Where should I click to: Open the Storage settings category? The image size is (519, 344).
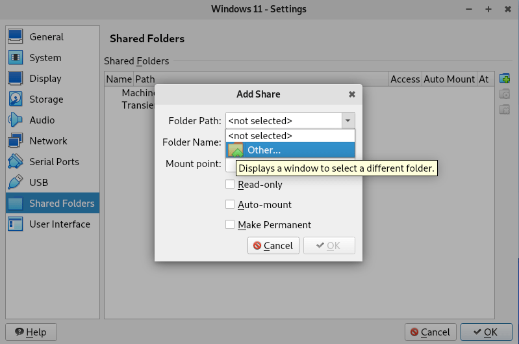(53, 99)
